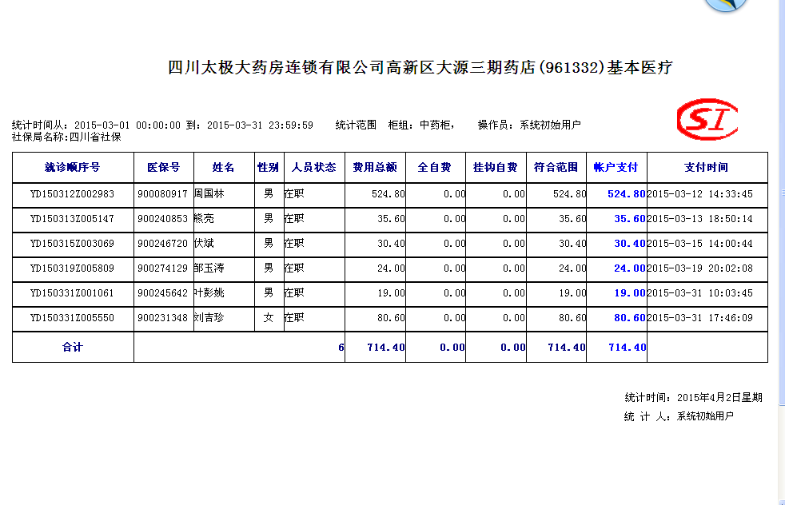Select record YD150312Z002983
The height and width of the screenshot is (505, 785).
click(x=72, y=194)
